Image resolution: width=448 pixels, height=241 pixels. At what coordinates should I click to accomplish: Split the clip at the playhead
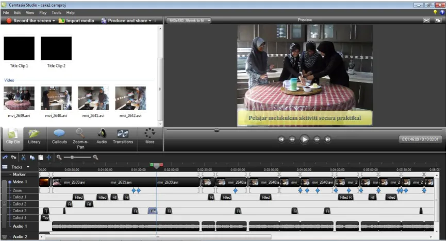(49, 158)
